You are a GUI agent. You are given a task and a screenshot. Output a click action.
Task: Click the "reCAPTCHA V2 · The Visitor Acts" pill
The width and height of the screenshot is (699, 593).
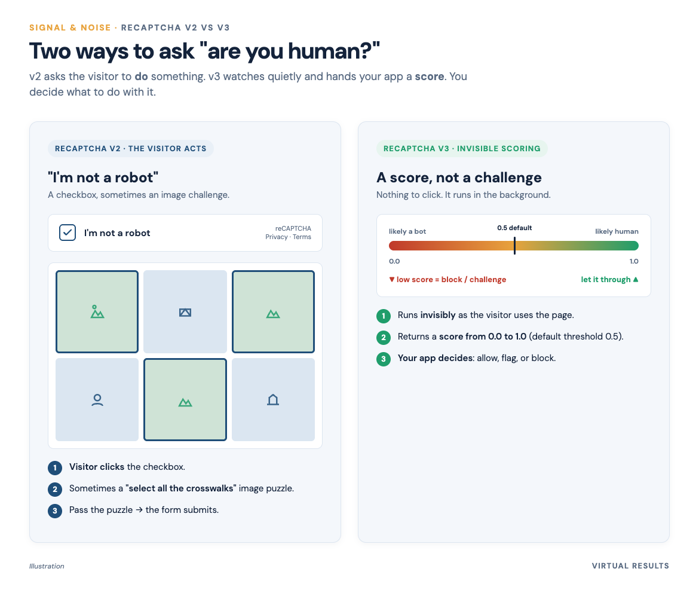tap(131, 149)
